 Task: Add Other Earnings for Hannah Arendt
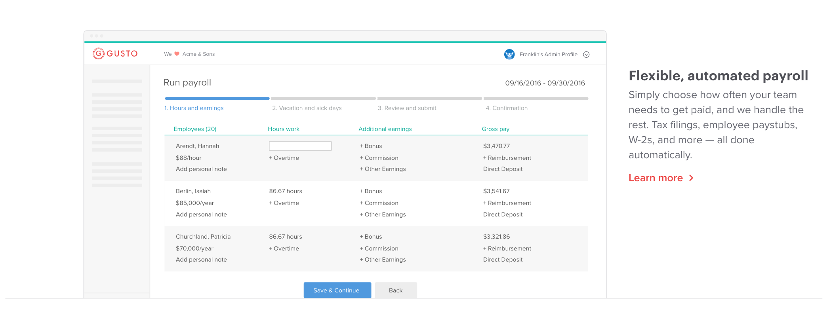point(383,169)
